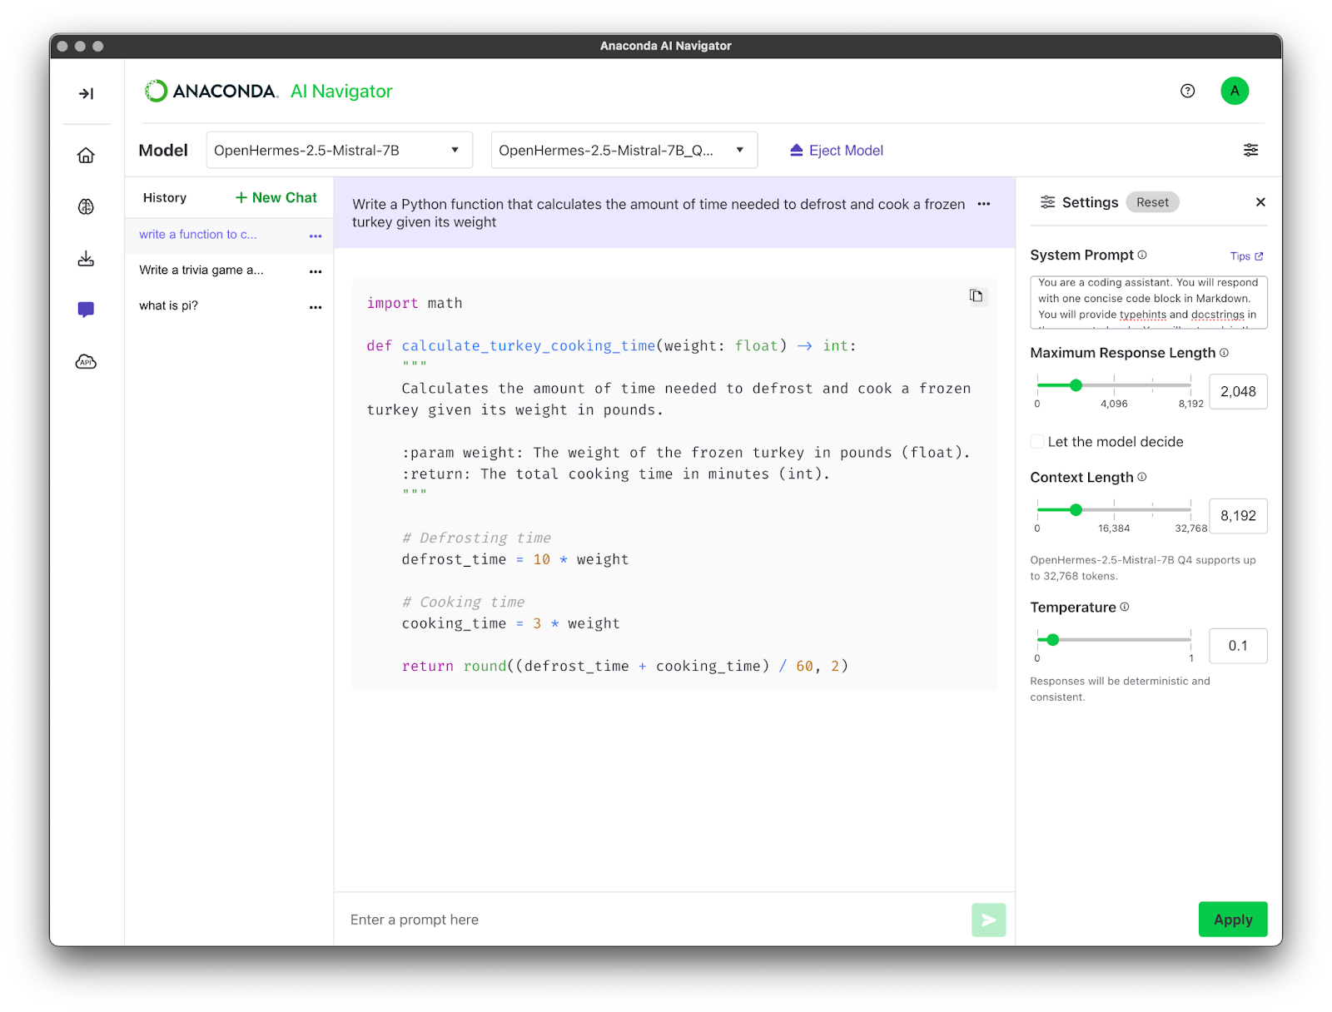The image size is (1332, 1012).
Task: Open the Models brain icon
Action: point(86,206)
